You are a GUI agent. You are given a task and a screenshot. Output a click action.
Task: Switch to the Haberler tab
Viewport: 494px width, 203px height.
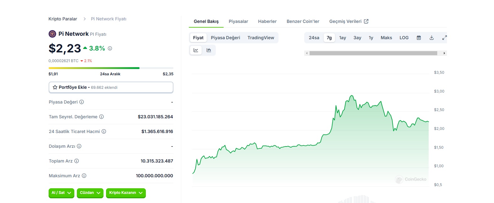click(267, 21)
